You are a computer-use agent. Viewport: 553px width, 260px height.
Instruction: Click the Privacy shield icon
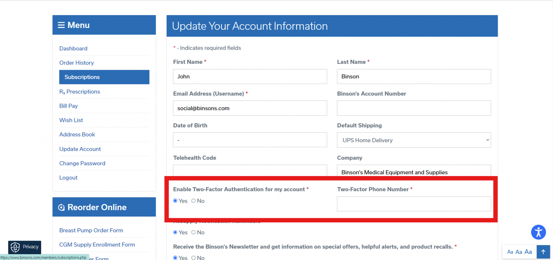point(15,247)
